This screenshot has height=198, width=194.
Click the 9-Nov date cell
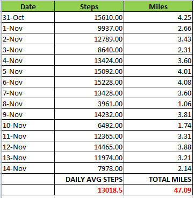(28, 114)
